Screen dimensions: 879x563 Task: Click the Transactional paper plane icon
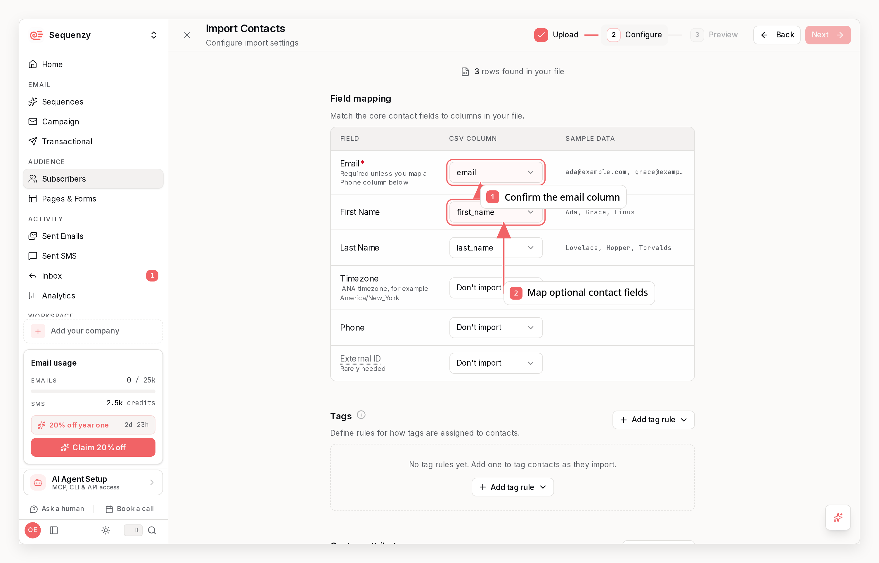coord(33,142)
